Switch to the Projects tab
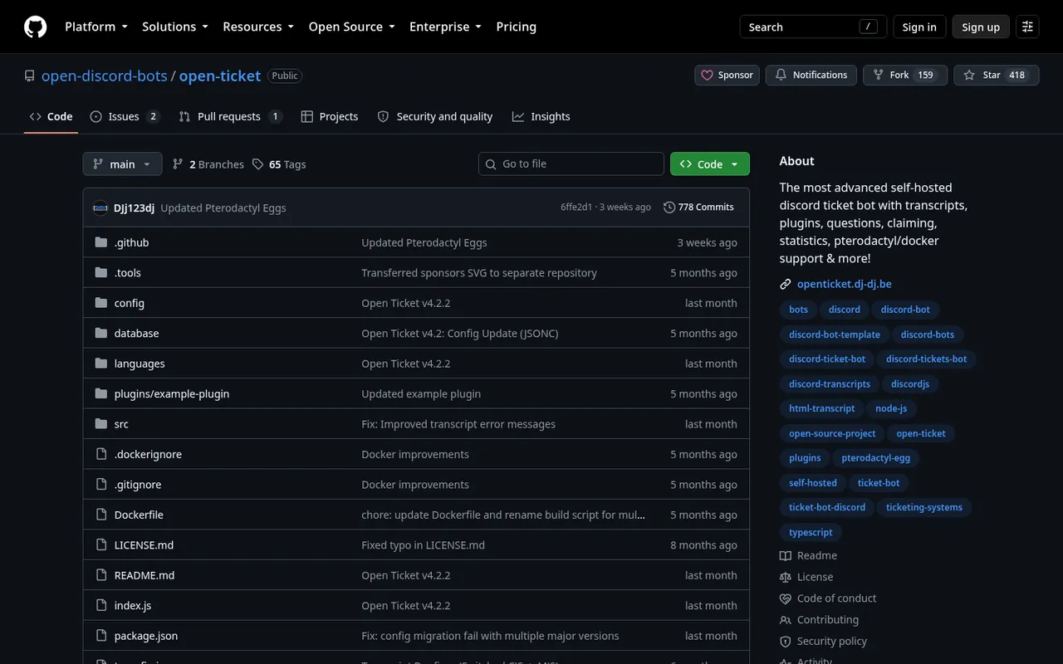 (x=330, y=116)
